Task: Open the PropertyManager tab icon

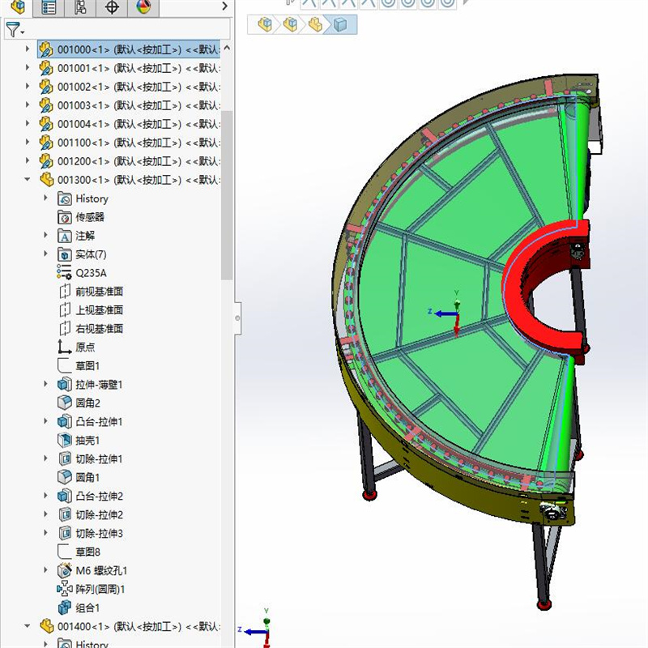Action: coord(49,8)
